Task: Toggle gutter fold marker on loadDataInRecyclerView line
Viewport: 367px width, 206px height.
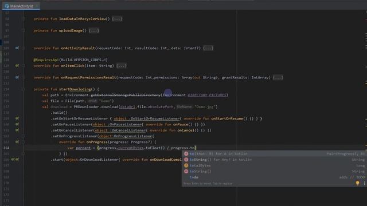Action: pos(23,19)
